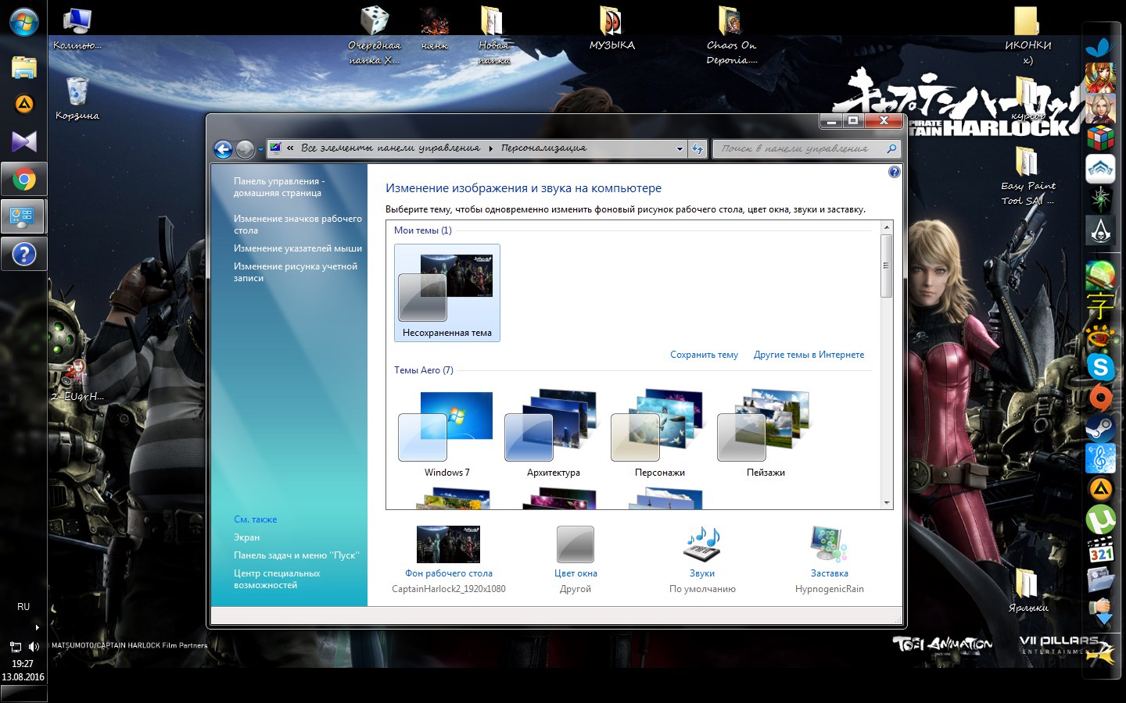Click 'Другие темы в Интернете' link
Screen dimensions: 1126x703
tap(809, 355)
